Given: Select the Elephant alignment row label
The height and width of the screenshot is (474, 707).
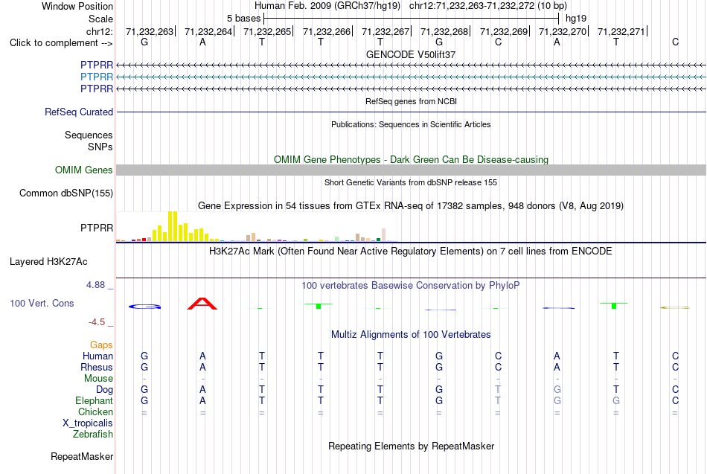Looking at the screenshot, I should click(x=94, y=400).
